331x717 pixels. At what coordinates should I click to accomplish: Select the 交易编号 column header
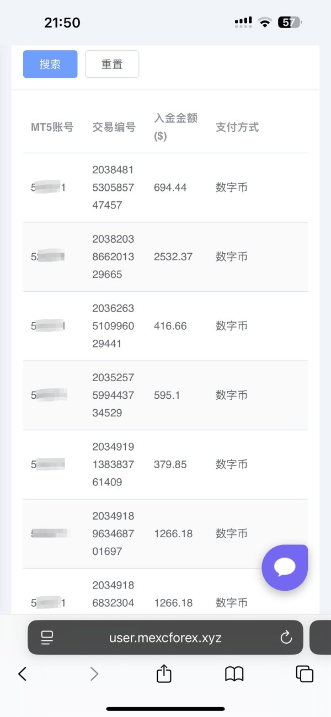coord(114,127)
